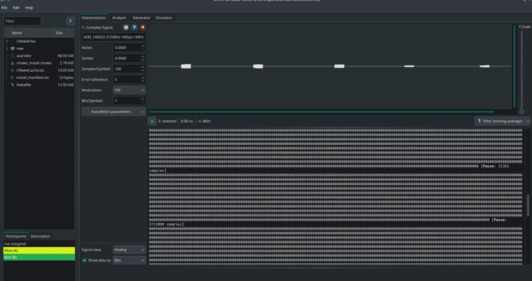This screenshot has width=532, height=281.
Task: Open the Edit menu
Action: pos(16,7)
